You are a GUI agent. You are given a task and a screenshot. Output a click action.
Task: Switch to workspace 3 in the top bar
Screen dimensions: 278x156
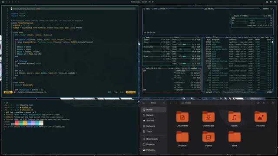(13, 2)
